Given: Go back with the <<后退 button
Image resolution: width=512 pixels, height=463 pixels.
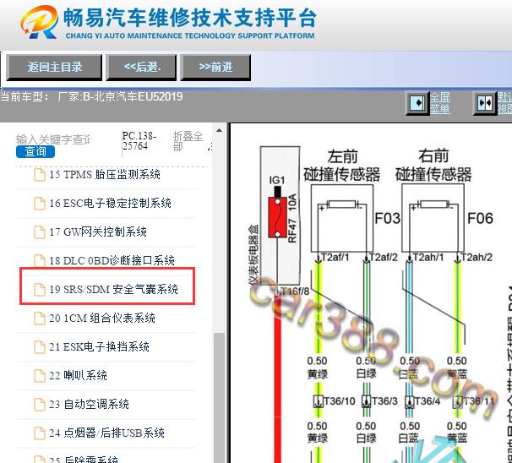Looking at the screenshot, I should (141, 68).
